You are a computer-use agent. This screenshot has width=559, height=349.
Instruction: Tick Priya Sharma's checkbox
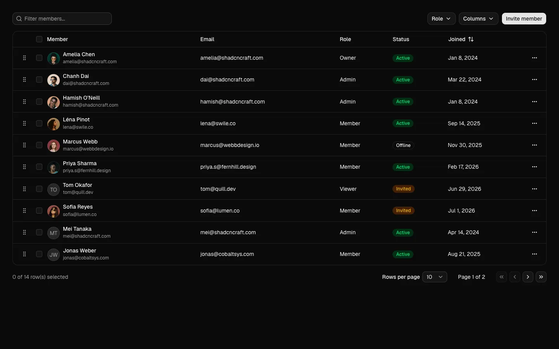[x=39, y=167]
